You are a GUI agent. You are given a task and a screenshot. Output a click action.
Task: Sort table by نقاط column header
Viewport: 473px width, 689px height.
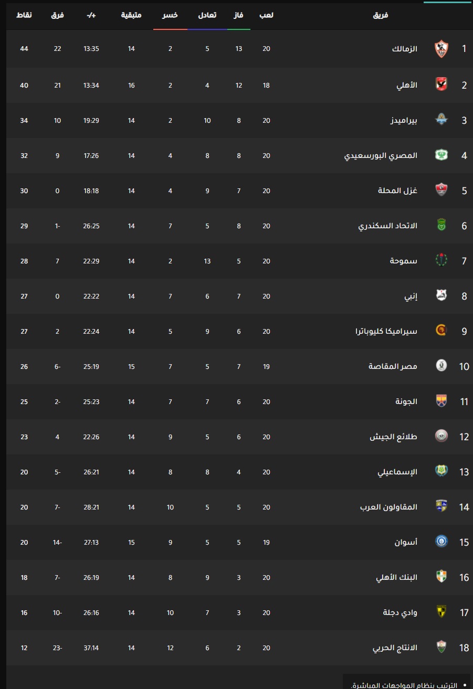click(x=24, y=15)
